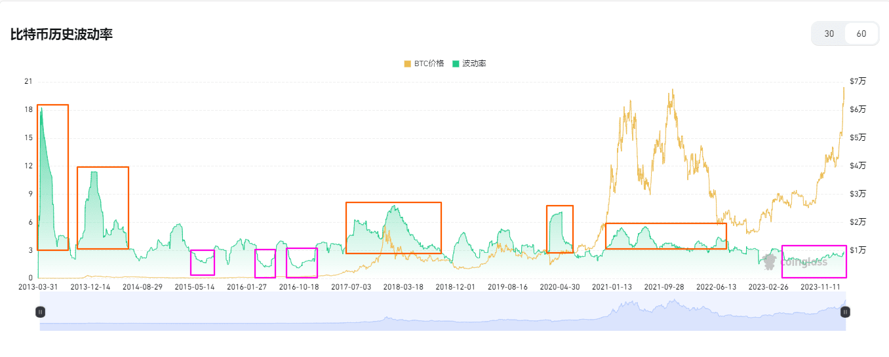Click the $1万 price axis label

pyautogui.click(x=858, y=250)
